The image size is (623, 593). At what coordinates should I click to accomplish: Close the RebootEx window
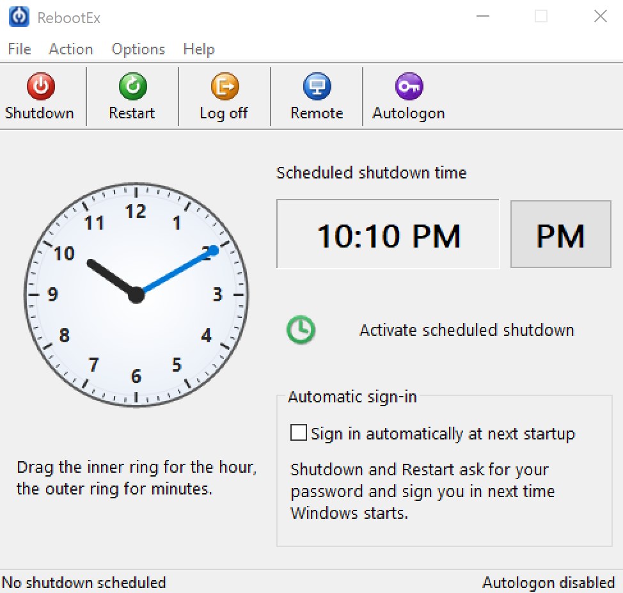coord(601,16)
